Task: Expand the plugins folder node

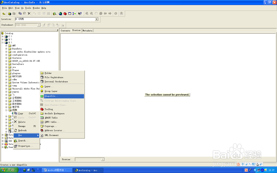Action: pos(6,73)
